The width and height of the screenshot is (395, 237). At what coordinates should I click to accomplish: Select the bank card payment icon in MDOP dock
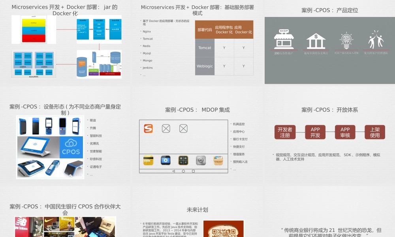tap(149, 161)
